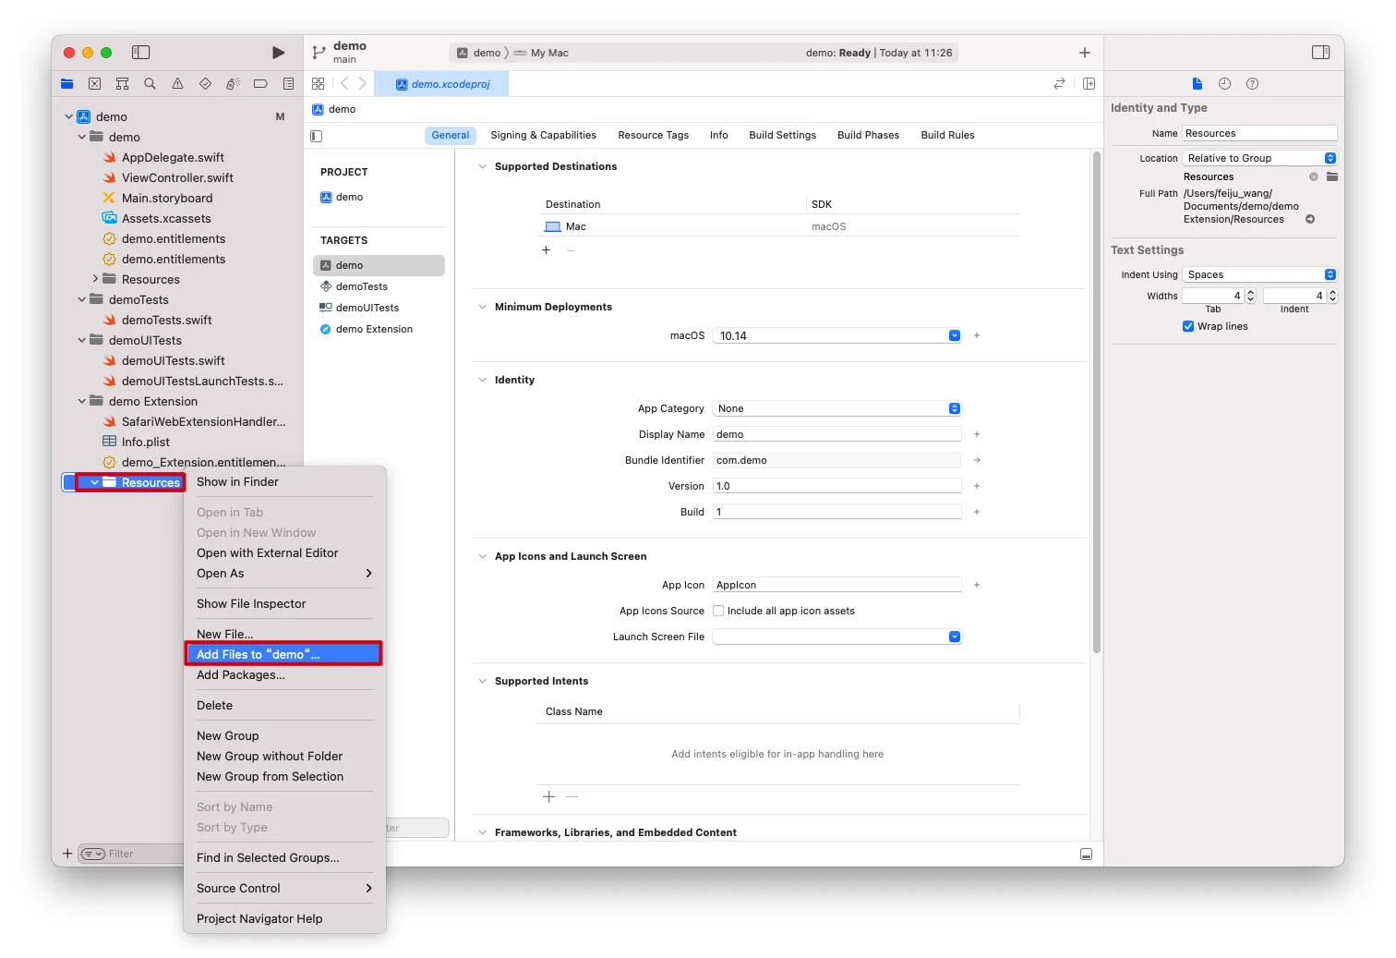Switch to the Build Settings tab

pyautogui.click(x=783, y=135)
